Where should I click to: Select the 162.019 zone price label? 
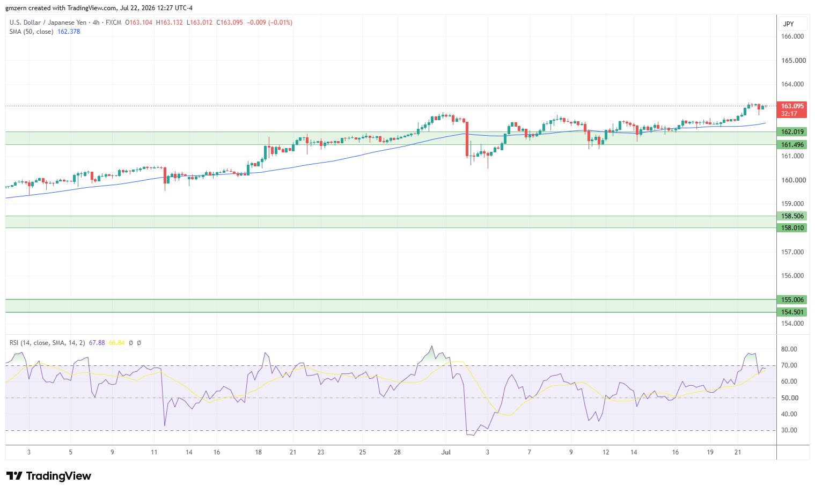pyautogui.click(x=792, y=132)
